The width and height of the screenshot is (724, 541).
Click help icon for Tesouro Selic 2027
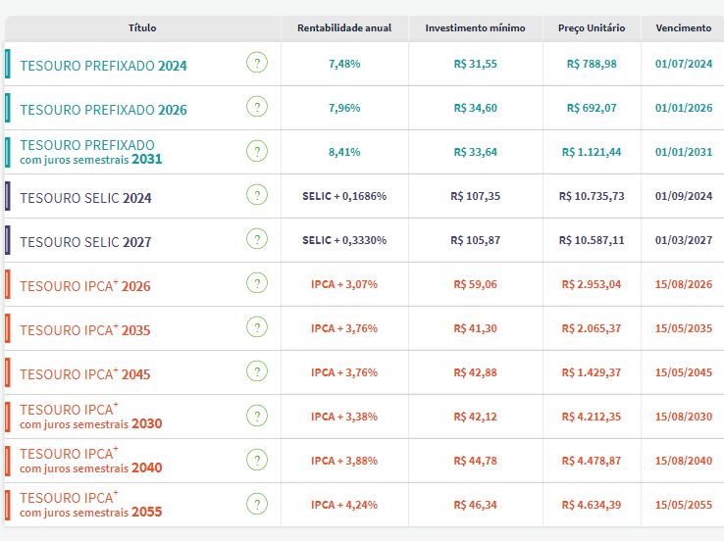pos(257,240)
